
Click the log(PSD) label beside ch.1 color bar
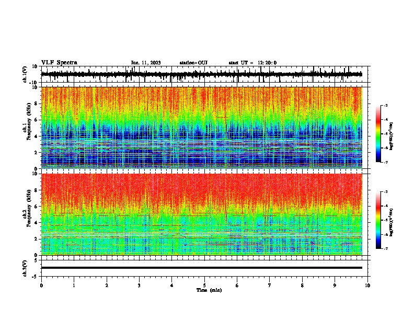click(391, 136)
